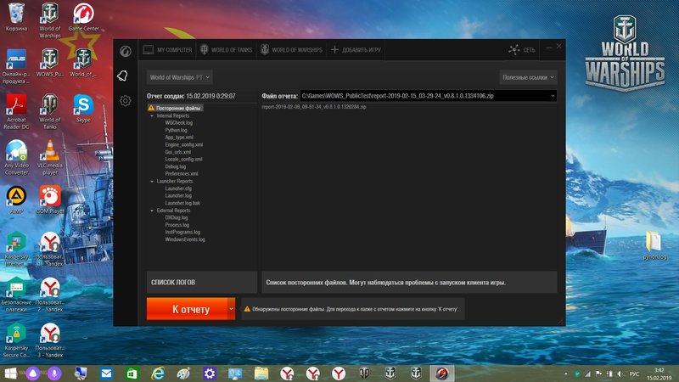679x382 pixels.
Task: Select WindowsEvents.log in the tree
Action: coord(185,239)
